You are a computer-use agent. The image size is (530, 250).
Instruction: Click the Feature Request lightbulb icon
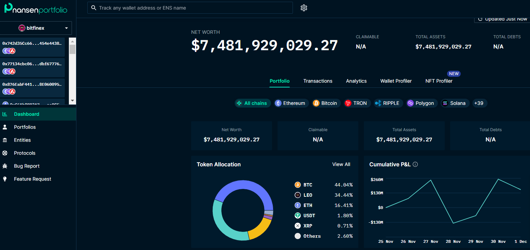click(x=5, y=179)
